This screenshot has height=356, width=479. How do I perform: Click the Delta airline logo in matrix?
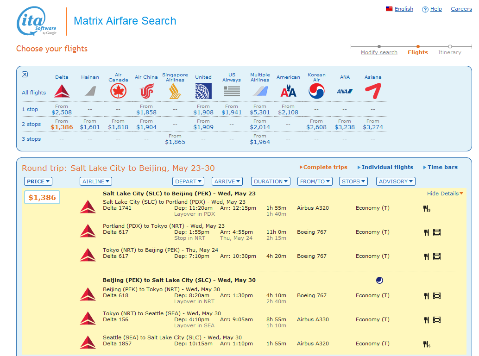click(62, 91)
